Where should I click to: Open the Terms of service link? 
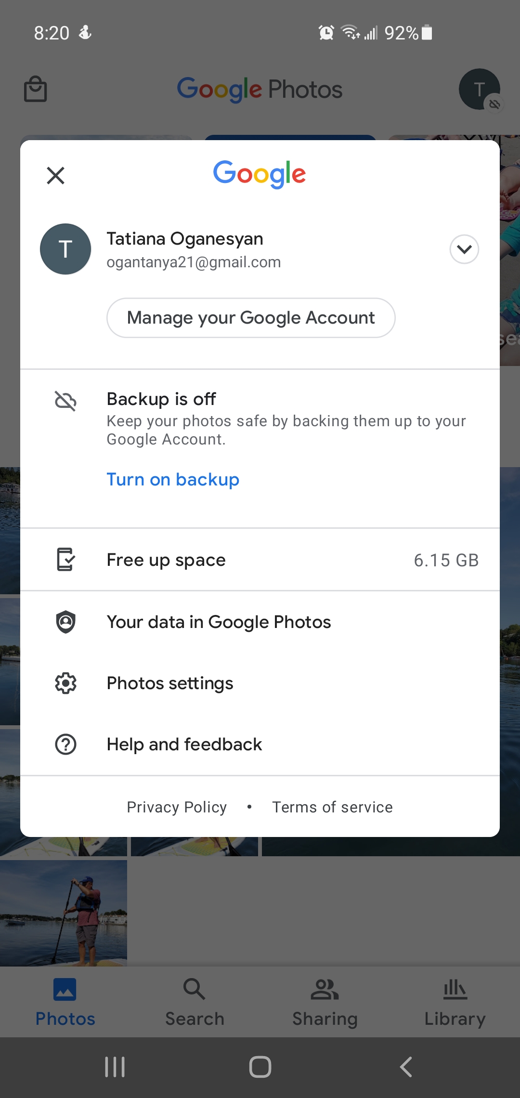tap(332, 807)
